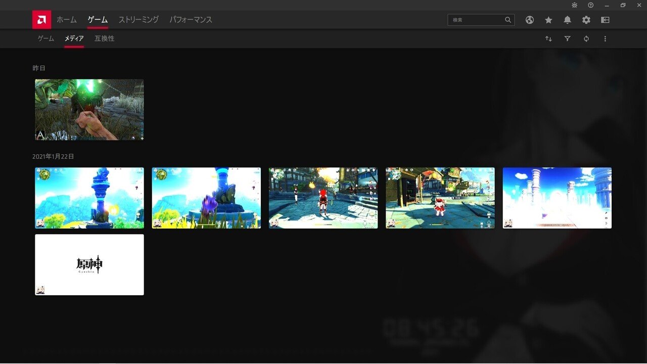The image size is (647, 364).
Task: Click the magnifying glass search icon
Action: [508, 20]
